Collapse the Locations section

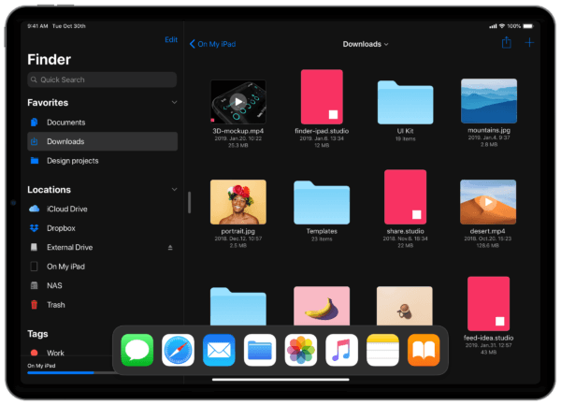point(174,189)
